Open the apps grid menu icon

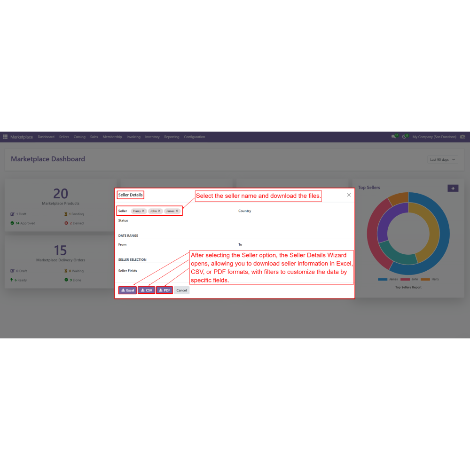click(5, 137)
